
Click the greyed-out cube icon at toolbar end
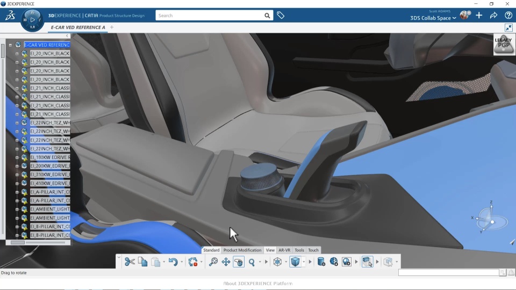[x=388, y=262]
